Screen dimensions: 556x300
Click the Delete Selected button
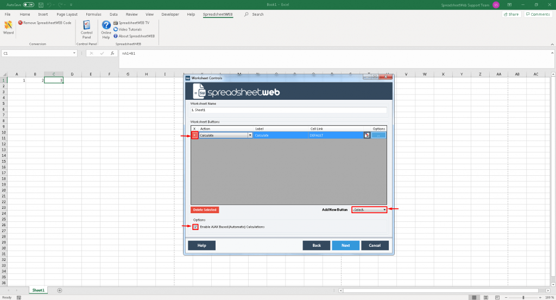click(205, 210)
